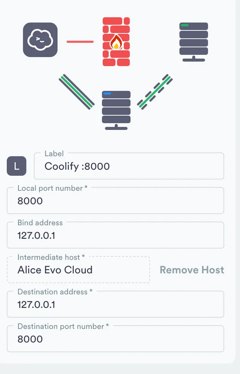Image resolution: width=240 pixels, height=374 pixels.
Task: Select the Destination port number field
Action: 115,339
